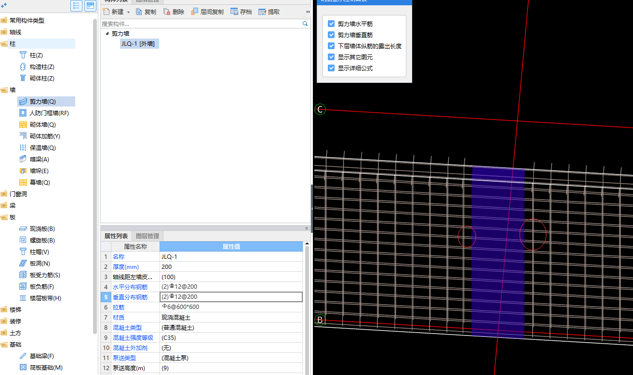The width and height of the screenshot is (633, 375).
Task: Click the 复制 copy button
Action: point(146,12)
